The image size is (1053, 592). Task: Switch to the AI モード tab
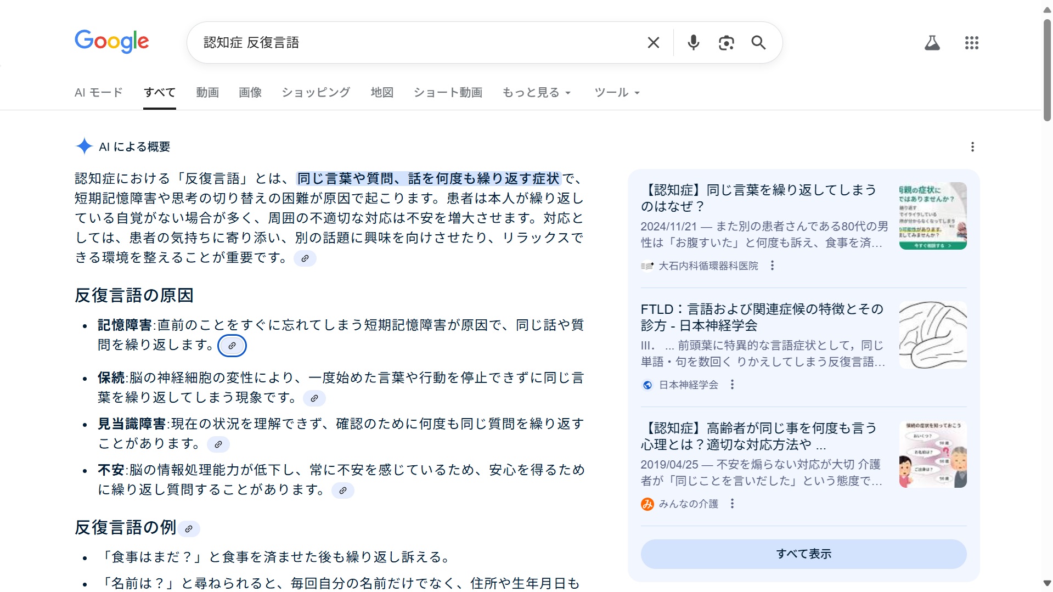(99, 93)
